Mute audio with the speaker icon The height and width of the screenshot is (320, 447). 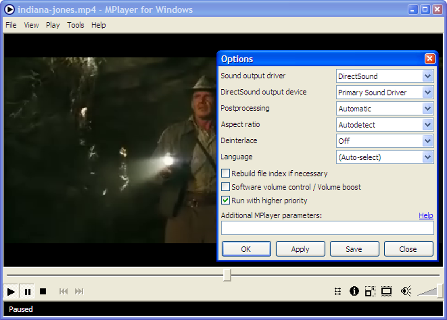[x=406, y=291]
